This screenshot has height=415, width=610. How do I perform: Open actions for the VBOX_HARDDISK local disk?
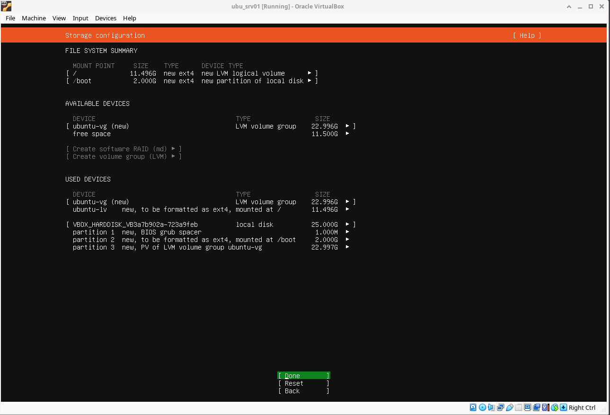(347, 225)
